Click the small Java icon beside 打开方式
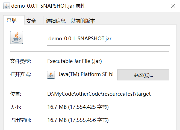The height and width of the screenshot is (130, 180). click(51, 75)
